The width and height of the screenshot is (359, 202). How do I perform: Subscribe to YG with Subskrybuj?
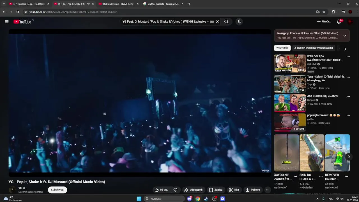coord(57,190)
